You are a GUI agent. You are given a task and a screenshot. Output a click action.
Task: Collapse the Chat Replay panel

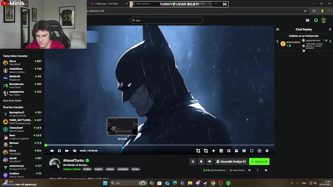[278, 29]
